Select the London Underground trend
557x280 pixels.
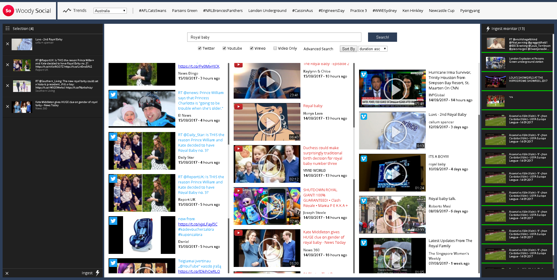[x=267, y=11]
